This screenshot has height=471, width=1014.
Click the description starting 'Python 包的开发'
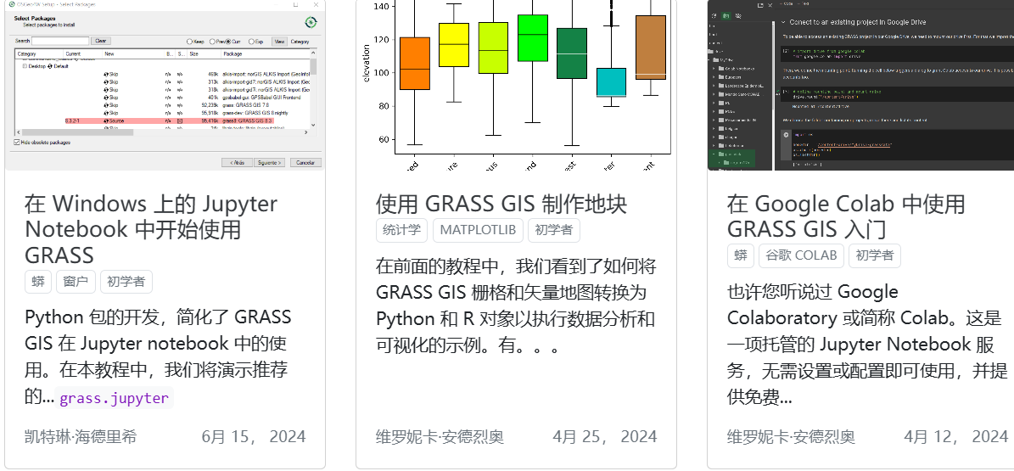pyautogui.click(x=158, y=356)
